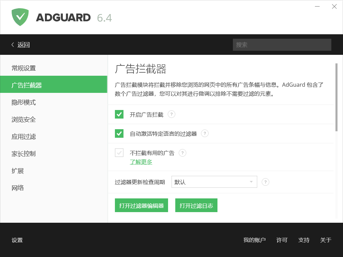Image resolution: width=343 pixels, height=257 pixels.
Task: Click the 广告拦截器 page heading
Action: [x=140, y=69]
